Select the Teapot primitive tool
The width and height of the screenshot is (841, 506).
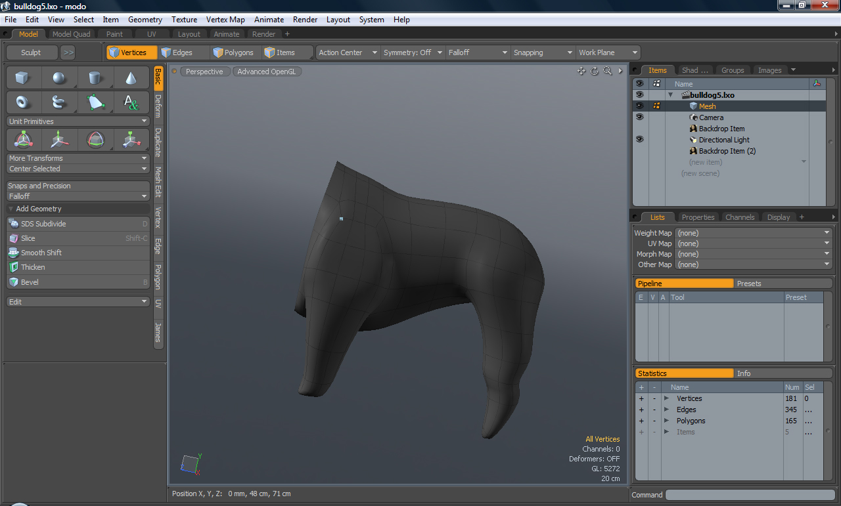pyautogui.click(x=59, y=102)
